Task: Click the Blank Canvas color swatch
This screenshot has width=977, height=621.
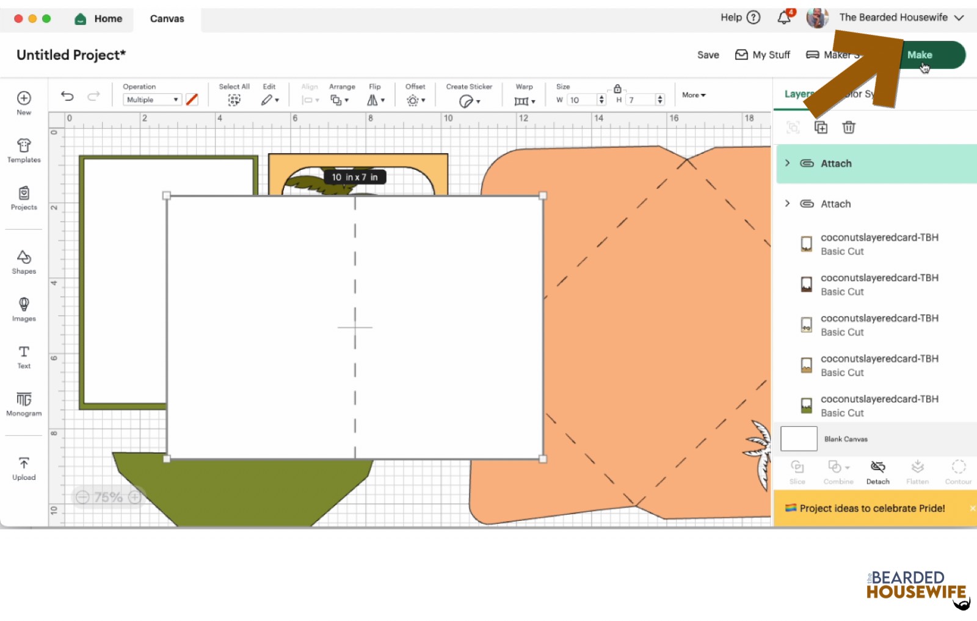Action: (799, 438)
